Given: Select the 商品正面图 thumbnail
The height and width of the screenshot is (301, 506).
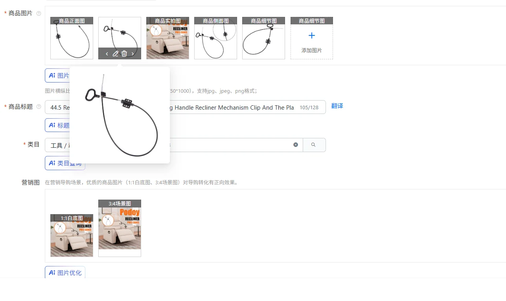Looking at the screenshot, I should pos(72,38).
